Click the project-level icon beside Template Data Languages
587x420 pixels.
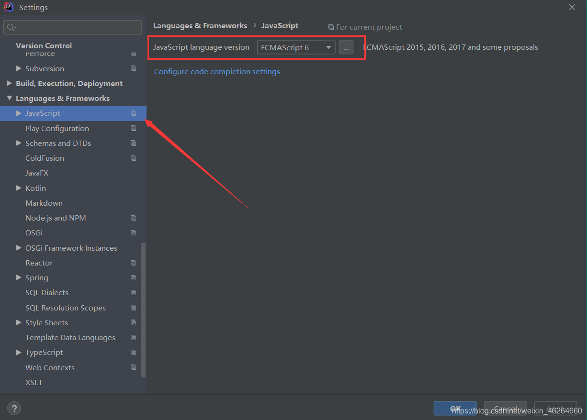coord(134,337)
